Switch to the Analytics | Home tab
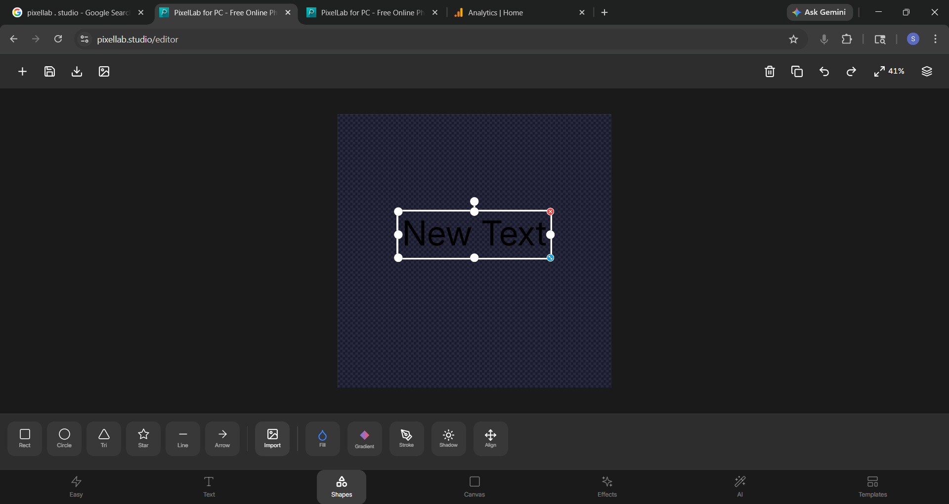949x504 pixels. tap(519, 12)
